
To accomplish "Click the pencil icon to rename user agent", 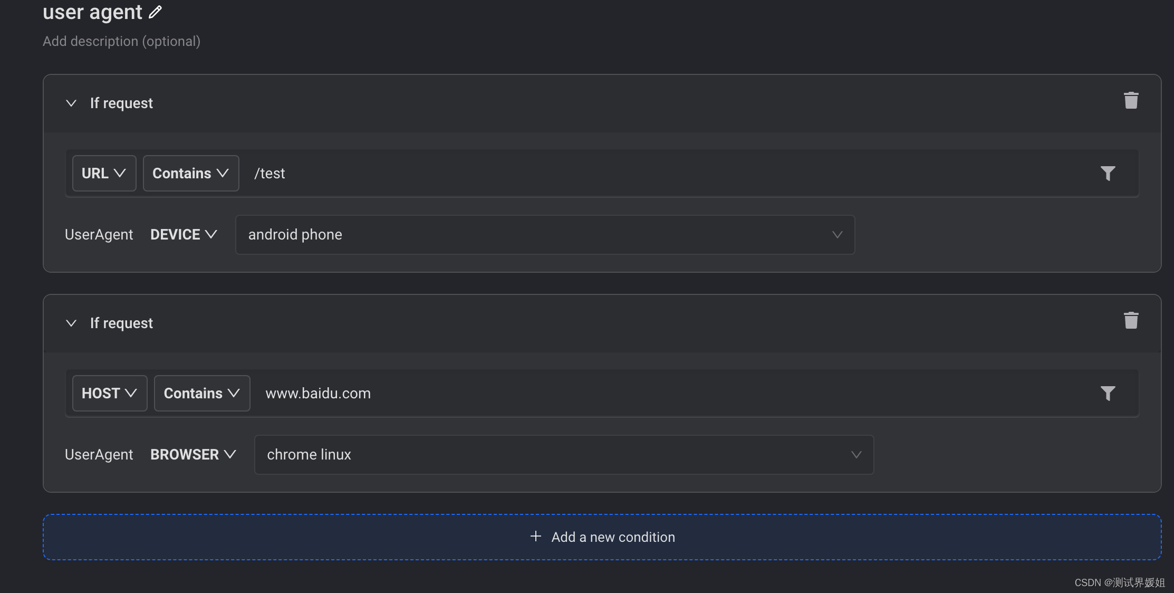I will click(x=155, y=12).
